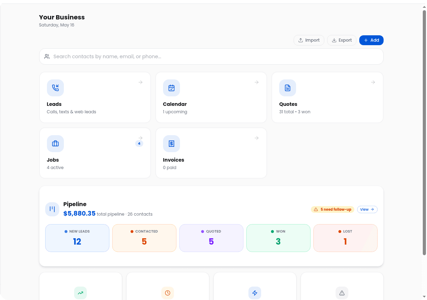Open the Contacted stage card
Viewport: 427px width, 300px height.
[144, 238]
